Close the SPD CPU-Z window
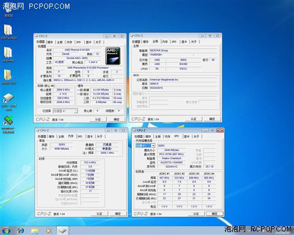Image resolution: width=294 pixels, height=235 pixels. tap(219, 130)
